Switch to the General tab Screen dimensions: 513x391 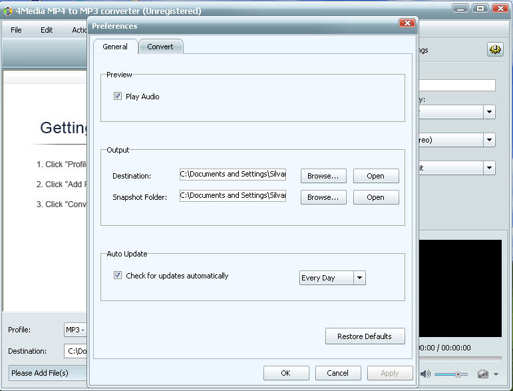(x=115, y=47)
